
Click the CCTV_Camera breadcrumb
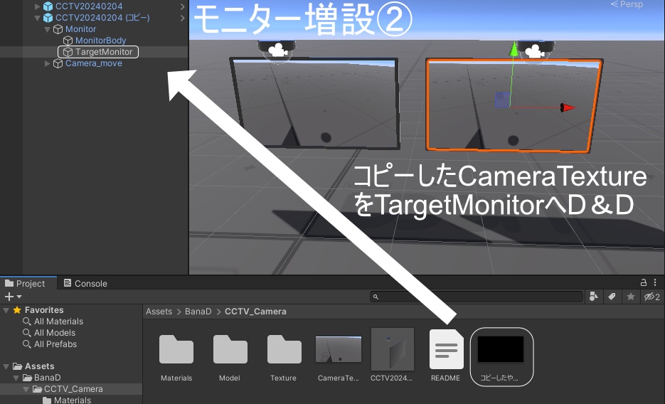pos(255,312)
